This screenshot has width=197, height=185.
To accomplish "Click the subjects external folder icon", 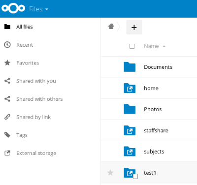I will 130,152.
